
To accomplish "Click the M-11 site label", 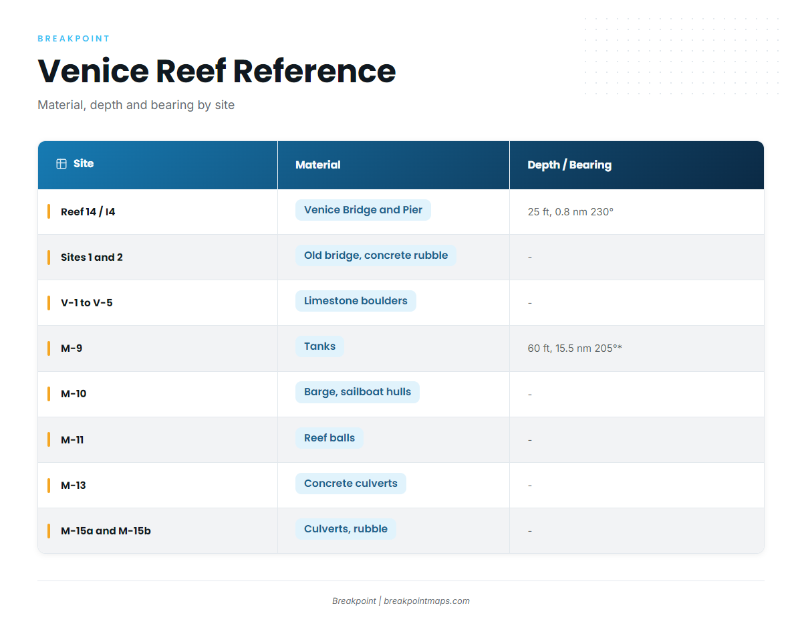I will tap(72, 440).
